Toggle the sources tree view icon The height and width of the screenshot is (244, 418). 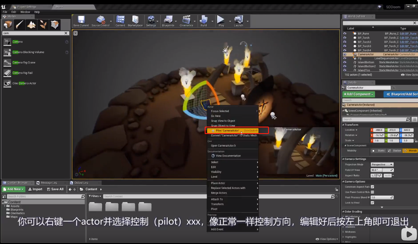pos(4,196)
